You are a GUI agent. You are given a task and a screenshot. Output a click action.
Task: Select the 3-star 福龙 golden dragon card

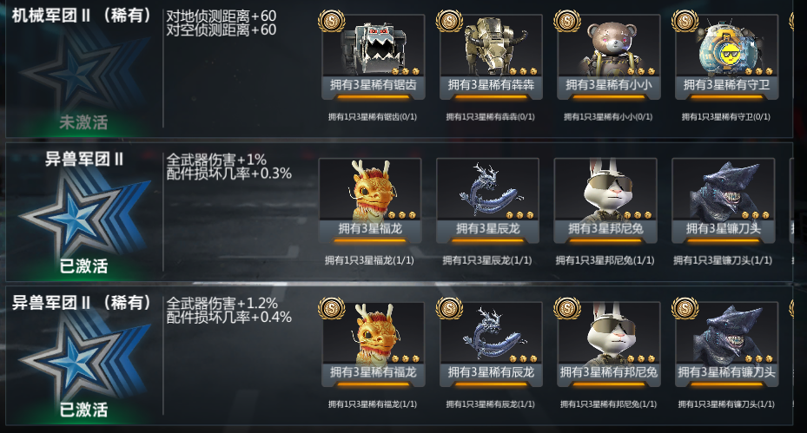point(369,200)
